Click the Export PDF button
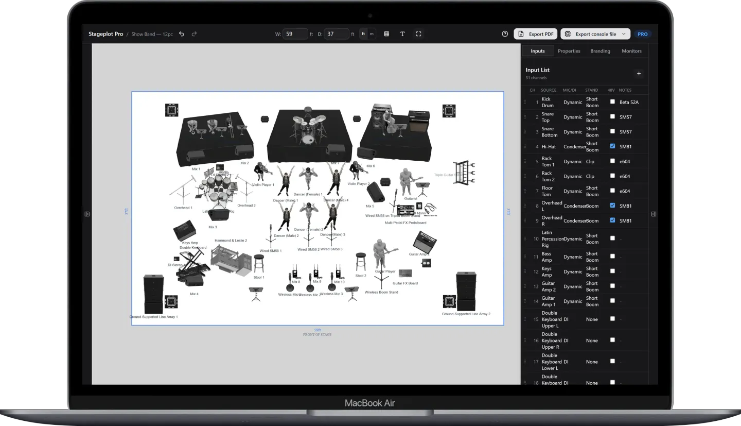This screenshot has height=426, width=741. pyautogui.click(x=536, y=34)
